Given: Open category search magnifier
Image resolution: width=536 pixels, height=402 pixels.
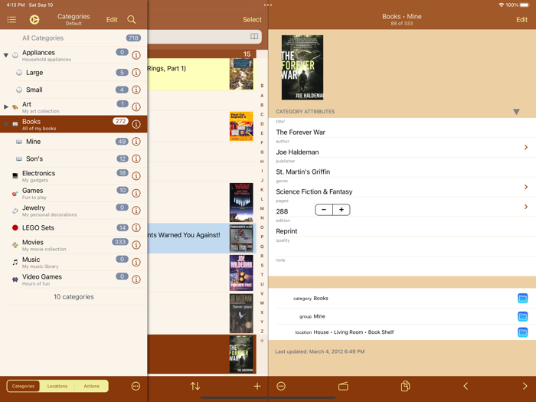Looking at the screenshot, I should [131, 19].
